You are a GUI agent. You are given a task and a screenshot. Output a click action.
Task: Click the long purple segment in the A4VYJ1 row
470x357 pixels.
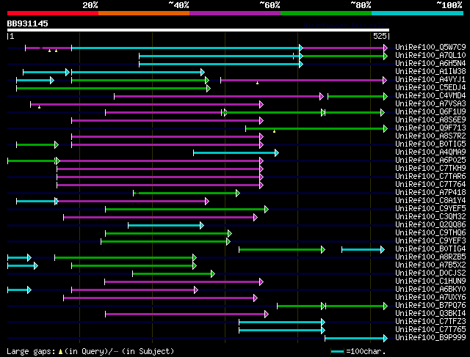[303, 80]
